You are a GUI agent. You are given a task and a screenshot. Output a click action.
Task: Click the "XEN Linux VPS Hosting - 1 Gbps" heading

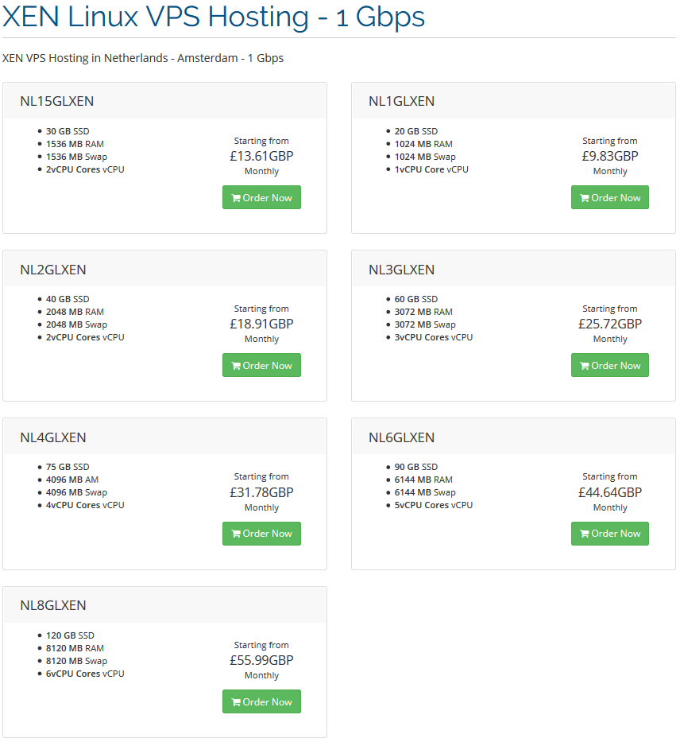click(x=214, y=17)
